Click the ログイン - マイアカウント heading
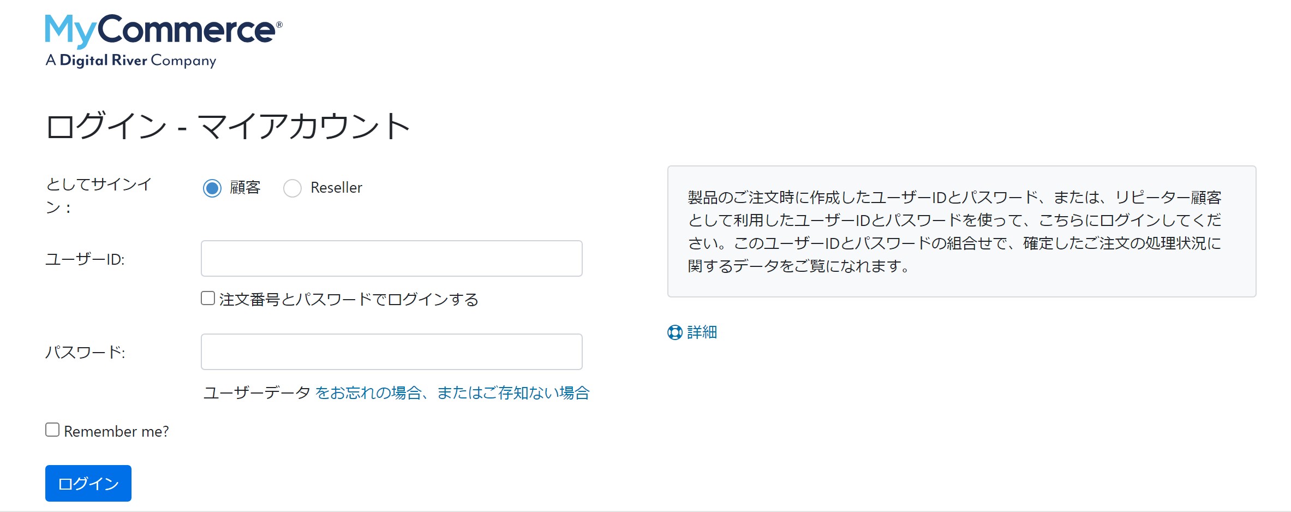This screenshot has height=512, width=1291. pyautogui.click(x=228, y=126)
